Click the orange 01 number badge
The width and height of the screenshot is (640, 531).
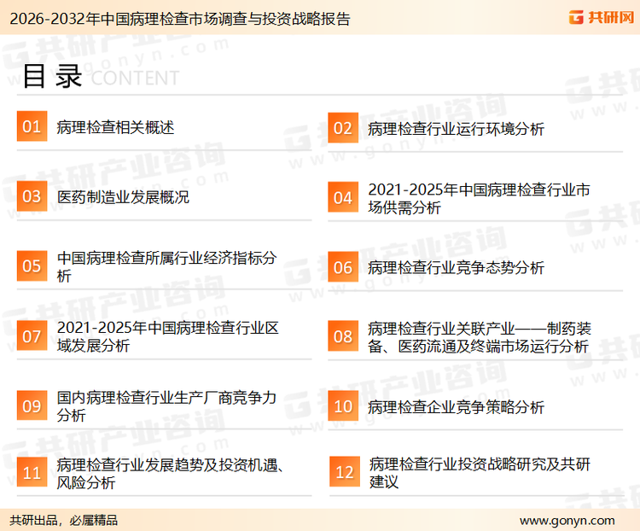pos(32,126)
